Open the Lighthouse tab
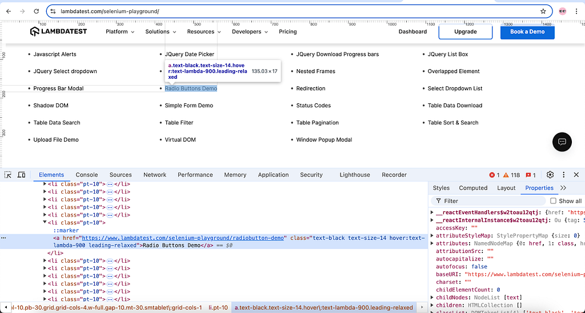Viewport: 585px width, 313px height. (x=355, y=175)
